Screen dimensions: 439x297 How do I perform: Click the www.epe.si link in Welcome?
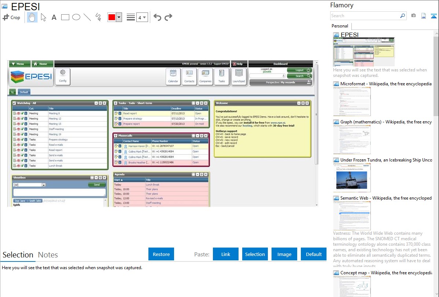tap(278, 123)
